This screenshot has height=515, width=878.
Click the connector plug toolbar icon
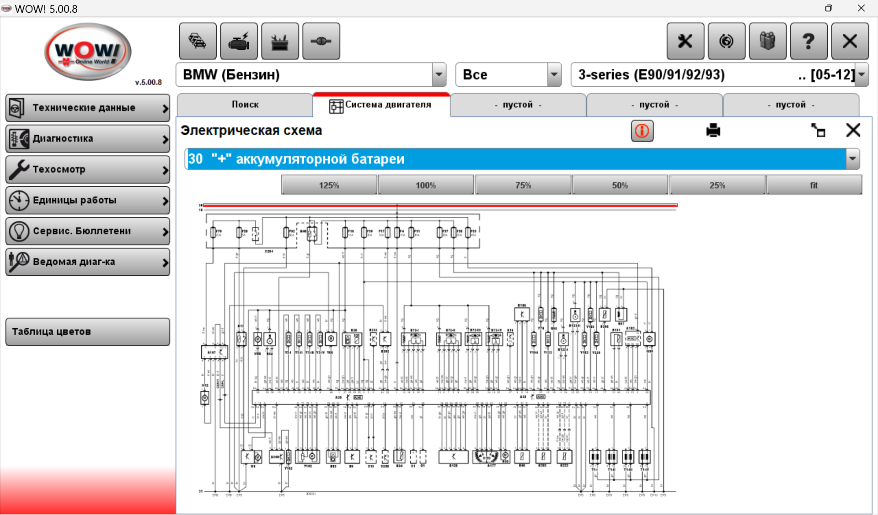click(x=321, y=41)
